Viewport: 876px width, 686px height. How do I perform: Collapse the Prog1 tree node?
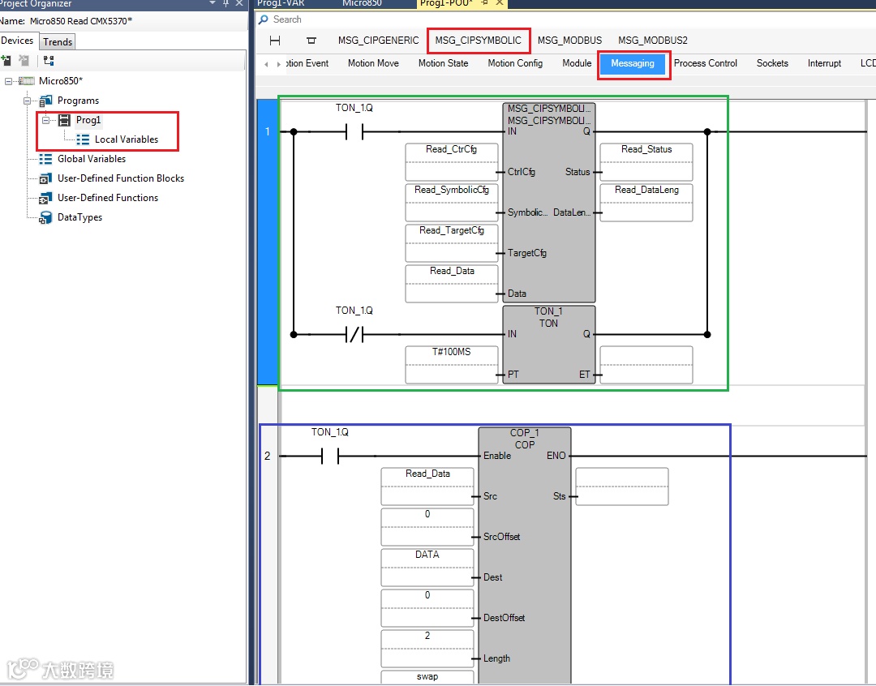pos(45,120)
